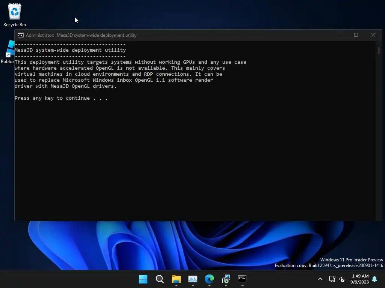Open taskbar Search

pyautogui.click(x=159, y=279)
